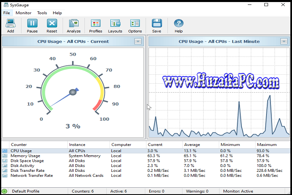The width and height of the screenshot is (292, 195).
Task: Expand the CPU Usage Last Minute panel dropdown
Action: (x=284, y=41)
